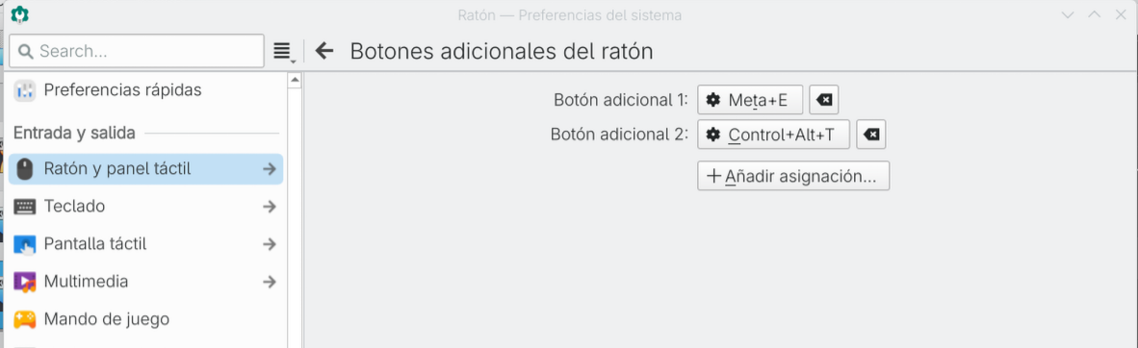
Task: Click the sidebar scrollbar up arrow
Action: 295,81
